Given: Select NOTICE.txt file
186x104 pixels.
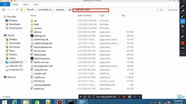Looking at the screenshot, I should pos(39,81).
